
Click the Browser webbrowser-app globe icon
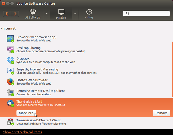(x=10, y=39)
